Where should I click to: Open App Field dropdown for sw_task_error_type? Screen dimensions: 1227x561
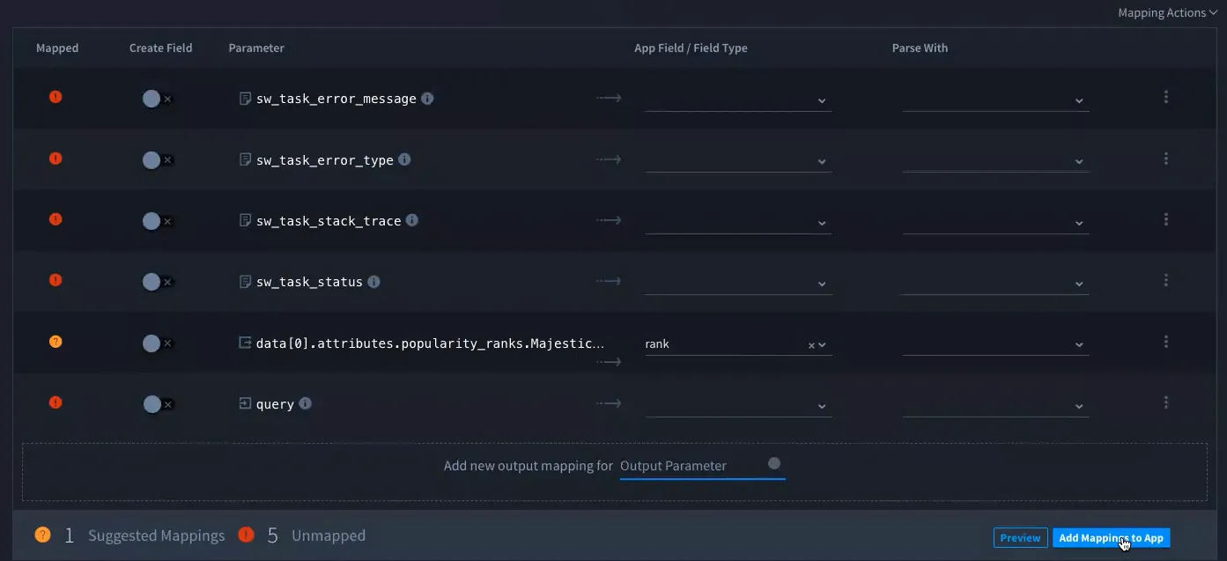[738, 161]
